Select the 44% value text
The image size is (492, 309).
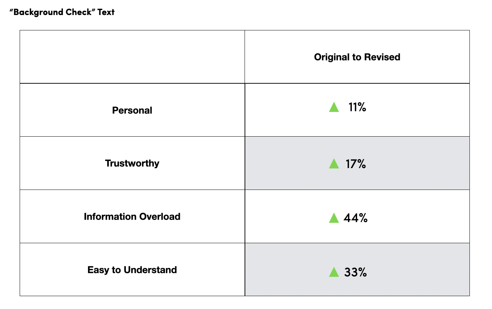[x=355, y=218]
